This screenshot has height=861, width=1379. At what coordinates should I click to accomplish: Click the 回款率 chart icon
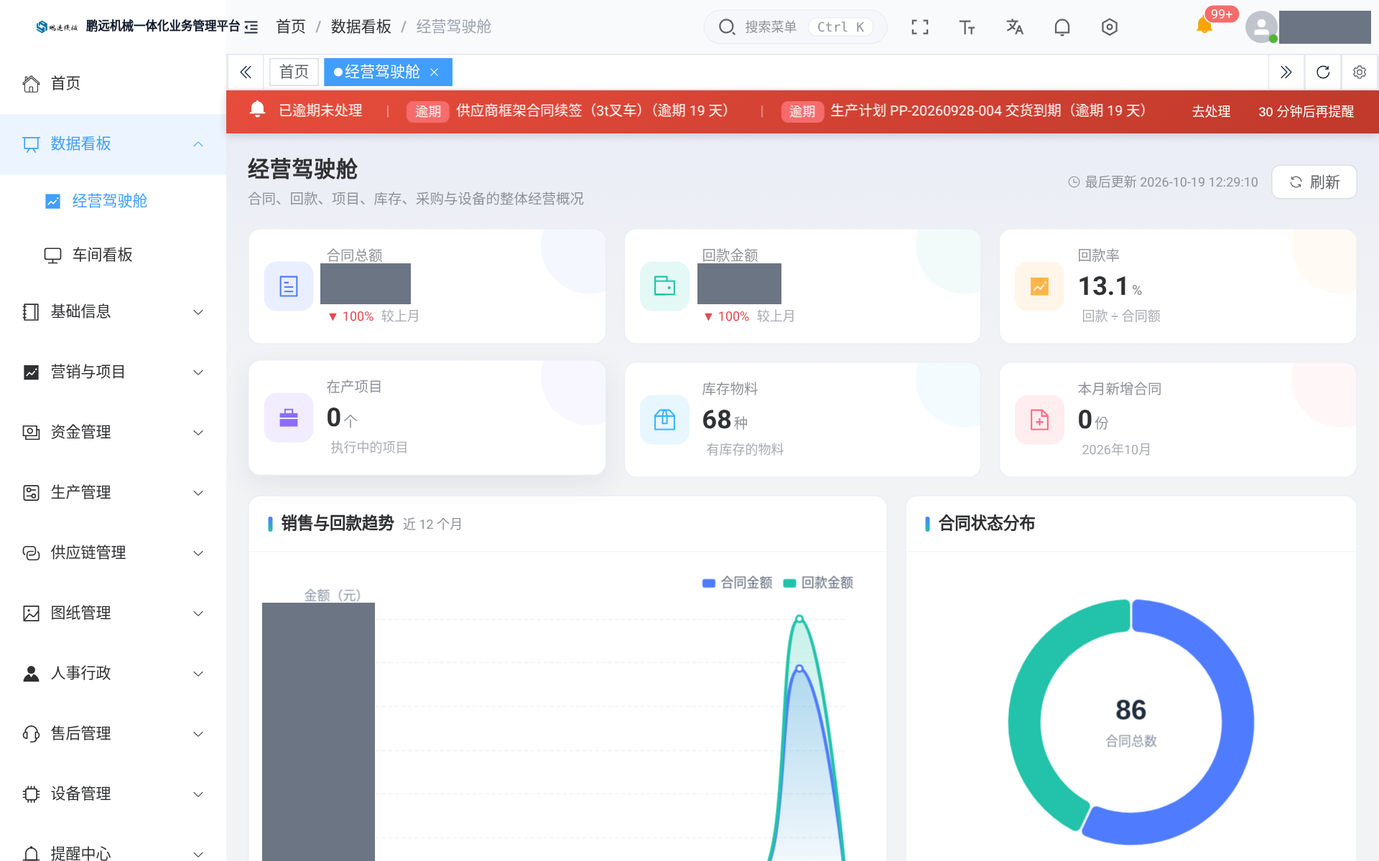[x=1039, y=286]
